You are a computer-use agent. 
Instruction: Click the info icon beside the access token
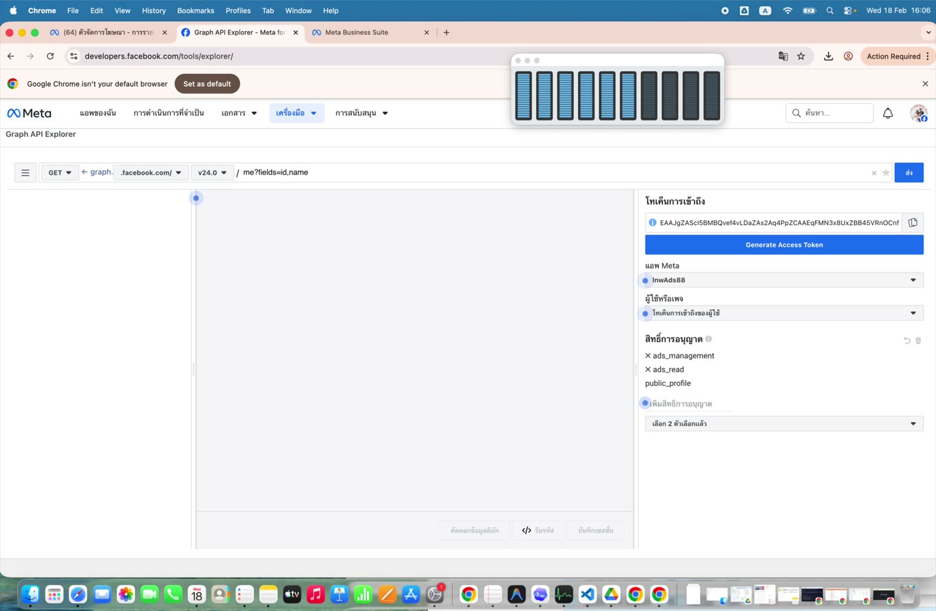[652, 222]
